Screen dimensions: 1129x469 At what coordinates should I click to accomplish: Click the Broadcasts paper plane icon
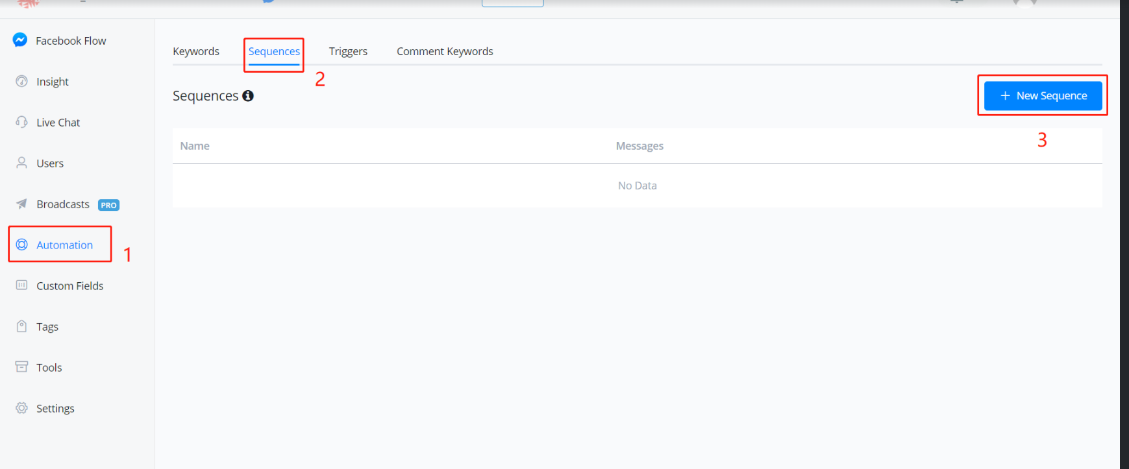click(21, 204)
